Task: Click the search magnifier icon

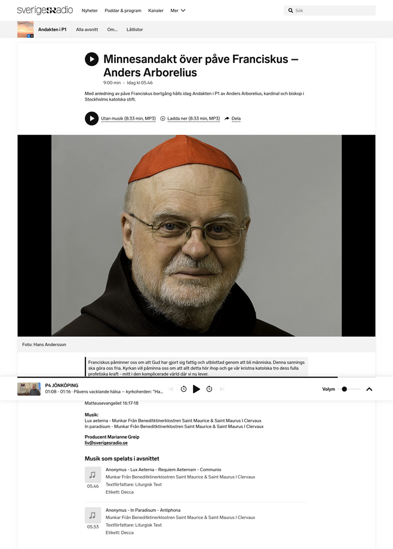Action: [290, 11]
